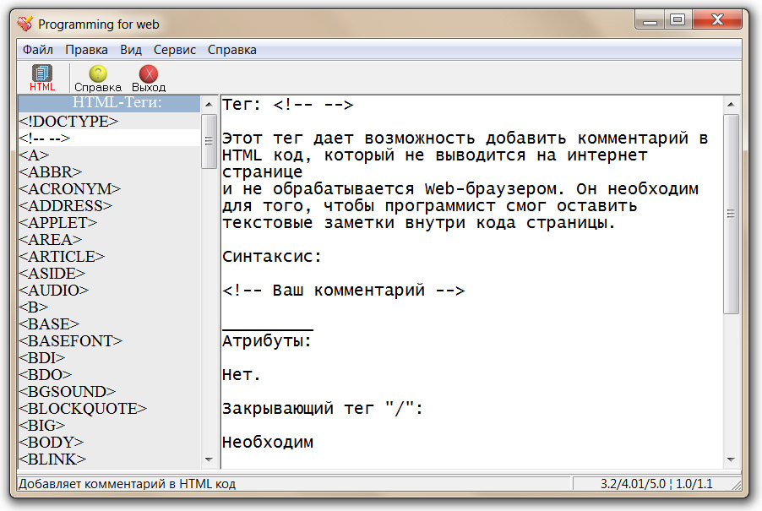
Task: Click the tag list scrollbar thumb
Action: tap(209, 141)
